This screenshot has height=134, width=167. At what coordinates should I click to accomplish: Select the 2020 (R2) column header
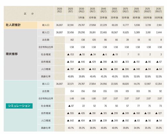click(60, 10)
